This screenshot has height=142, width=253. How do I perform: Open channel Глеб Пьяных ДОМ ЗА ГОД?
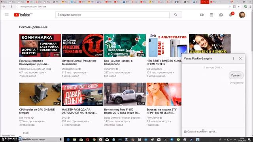tap(35, 69)
